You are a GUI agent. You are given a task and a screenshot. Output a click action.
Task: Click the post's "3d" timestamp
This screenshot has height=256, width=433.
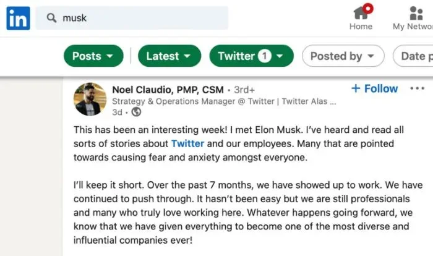(117, 113)
